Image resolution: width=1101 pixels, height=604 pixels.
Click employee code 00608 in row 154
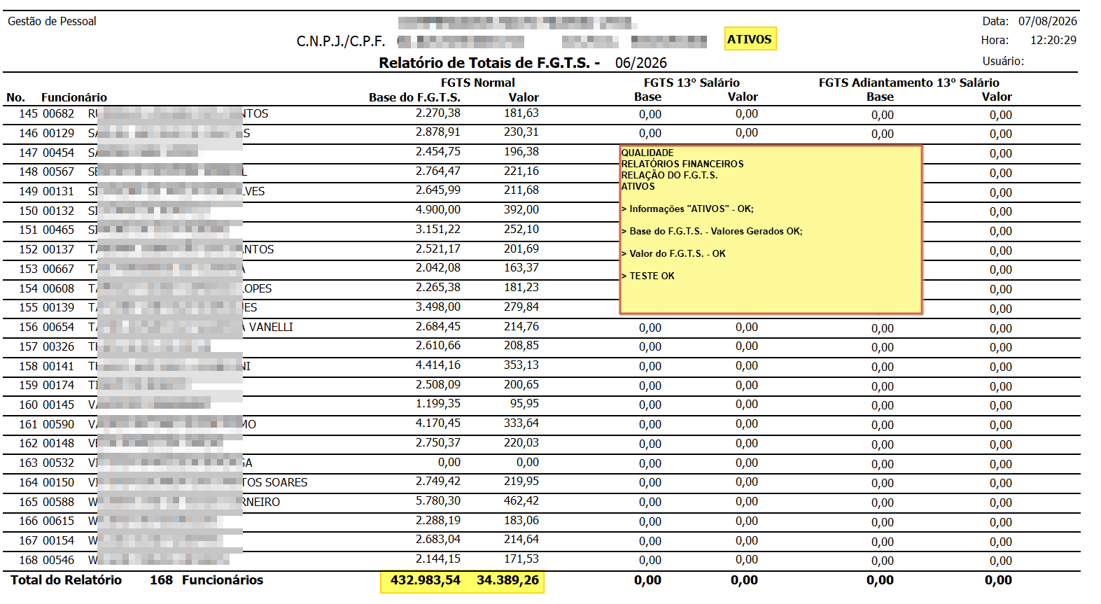pos(58,288)
